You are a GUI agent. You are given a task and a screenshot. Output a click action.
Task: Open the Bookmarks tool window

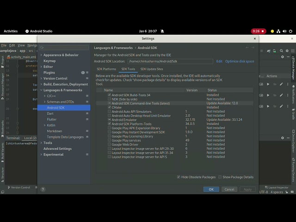[2, 129]
